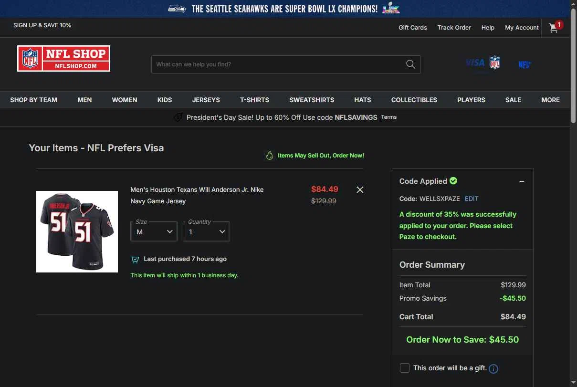Screen dimensions: 577x387
Task: Click the Promo Savings -$45.50 value
Action: click(513, 298)
